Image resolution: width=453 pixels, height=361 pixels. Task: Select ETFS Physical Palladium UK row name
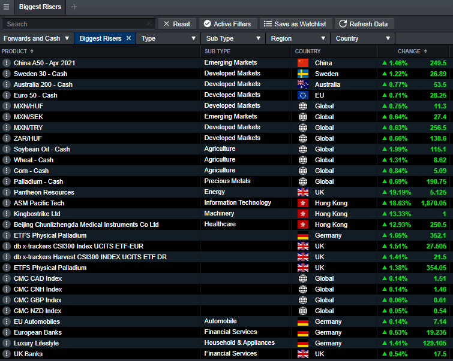(50, 268)
